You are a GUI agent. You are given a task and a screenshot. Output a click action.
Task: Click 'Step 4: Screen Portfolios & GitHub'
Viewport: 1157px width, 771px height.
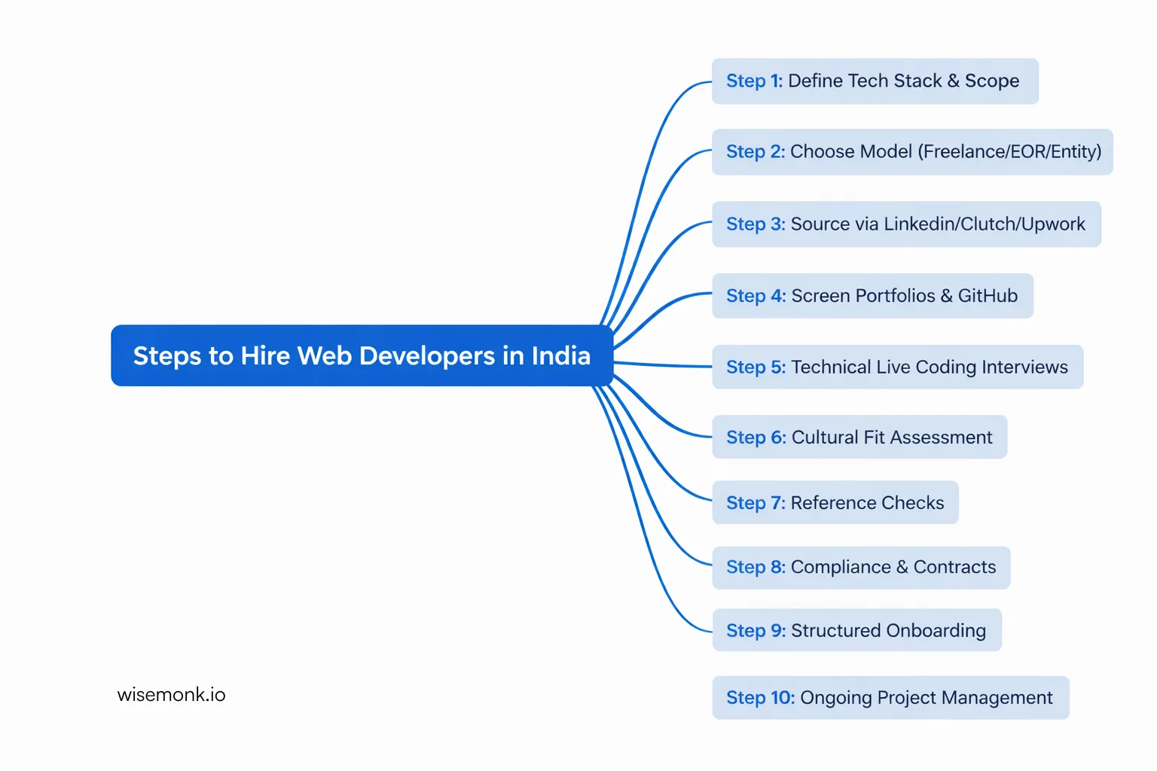(872, 296)
